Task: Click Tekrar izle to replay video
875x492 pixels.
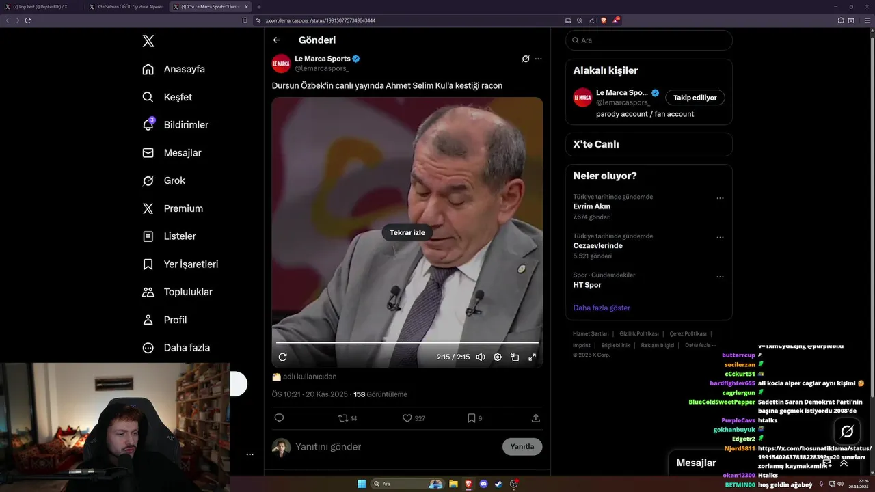Action: [407, 232]
